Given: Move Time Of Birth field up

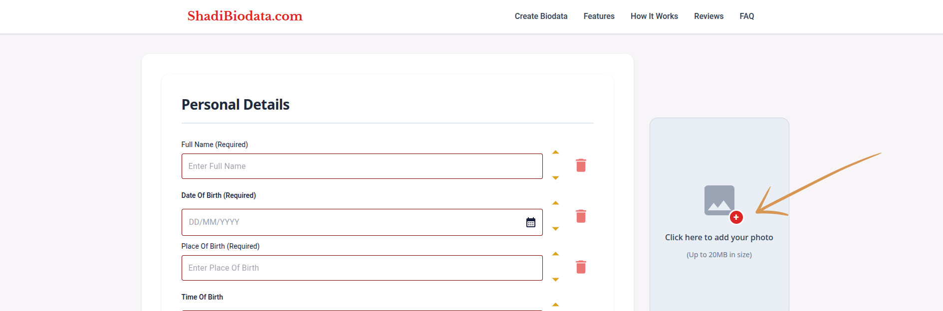Looking at the screenshot, I should pos(555,305).
